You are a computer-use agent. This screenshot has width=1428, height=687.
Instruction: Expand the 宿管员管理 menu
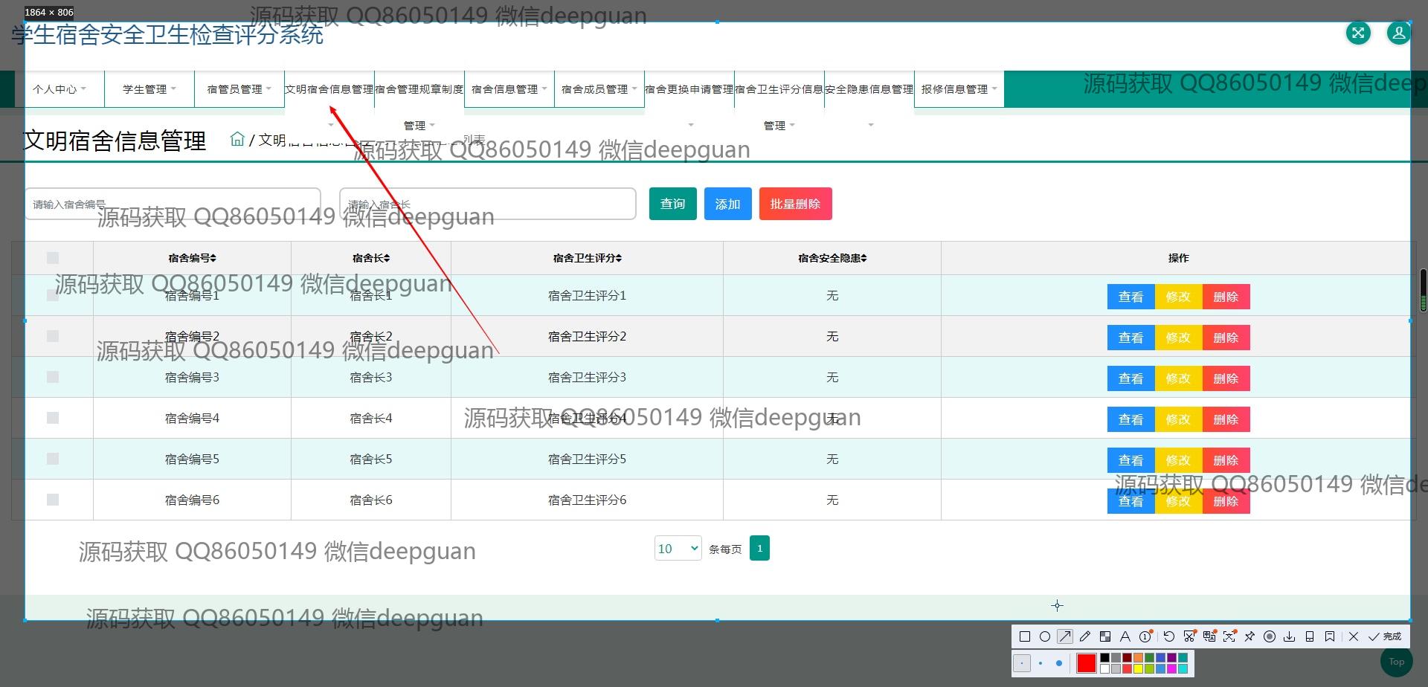coord(239,89)
